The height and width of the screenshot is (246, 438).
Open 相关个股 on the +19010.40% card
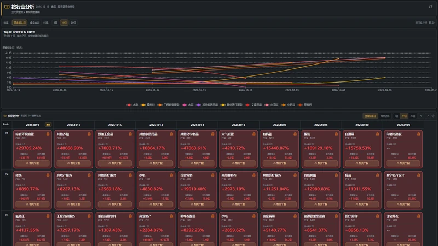[x=197, y=204]
